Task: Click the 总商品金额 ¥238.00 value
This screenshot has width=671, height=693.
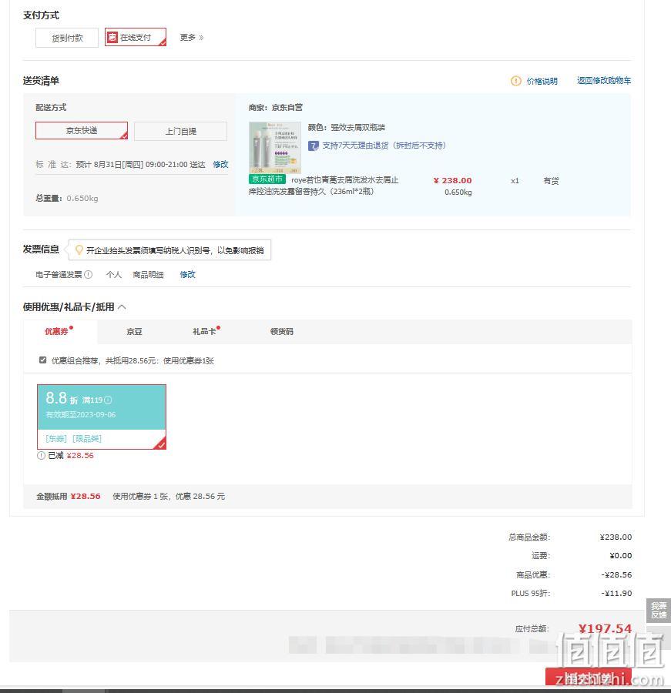Action: click(616, 537)
